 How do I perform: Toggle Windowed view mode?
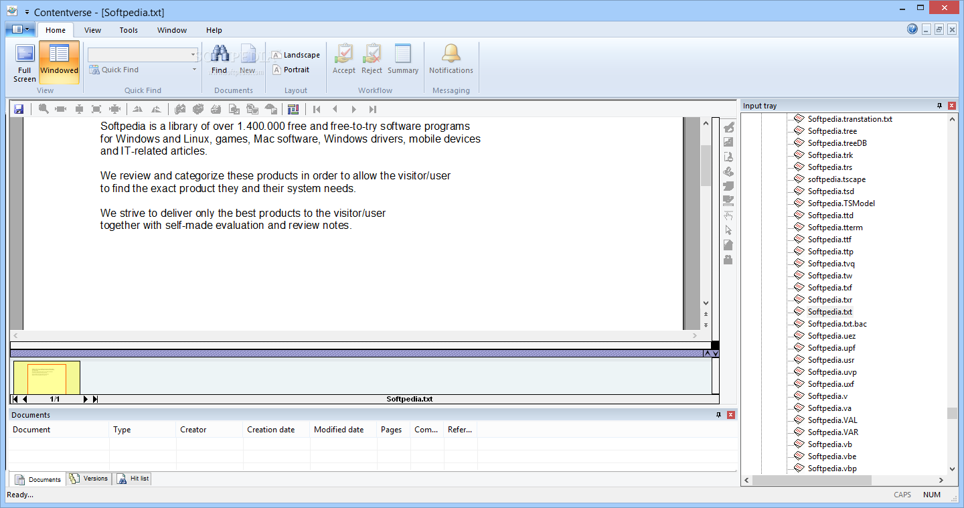[59, 63]
